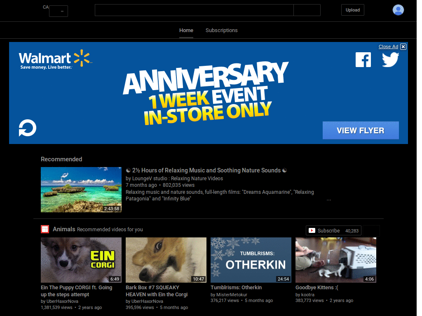The width and height of the screenshot is (422, 316).
Task: Close the ad using the X icon
Action: click(x=403, y=47)
